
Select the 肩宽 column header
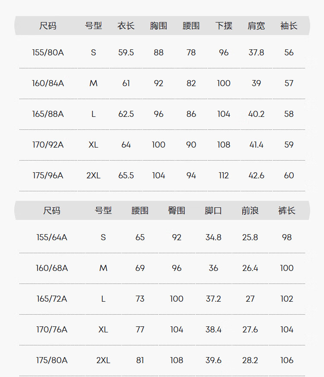point(256,26)
